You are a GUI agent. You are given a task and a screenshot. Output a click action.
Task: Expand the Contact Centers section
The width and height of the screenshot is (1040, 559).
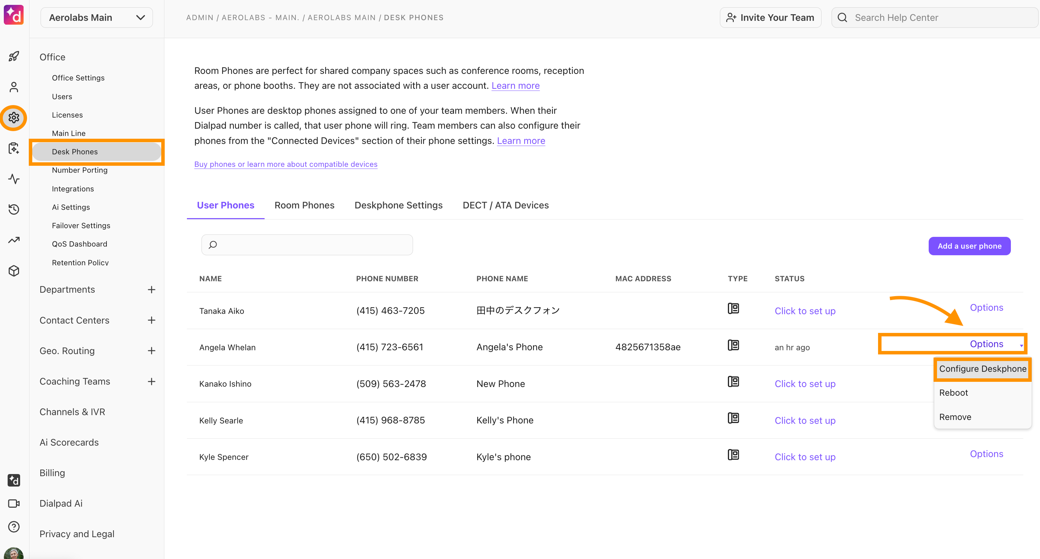[x=152, y=320]
